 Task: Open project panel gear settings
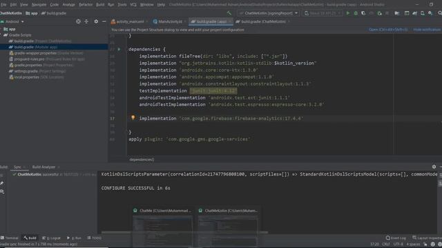click(x=96, y=21)
